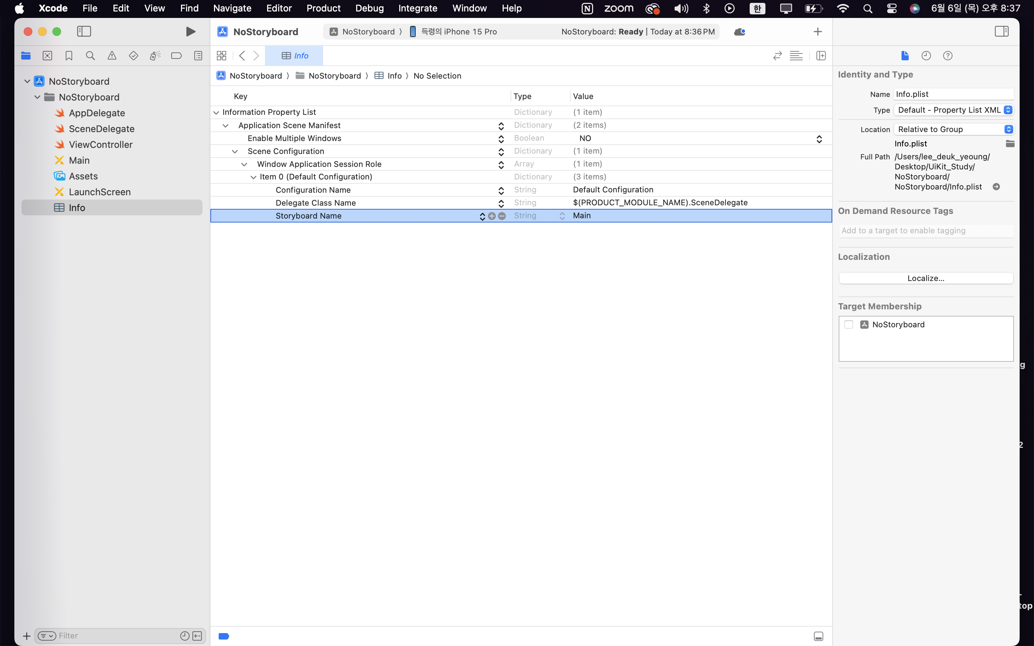Open the History inspector clock icon
This screenshot has width=1034, height=646.
[926, 56]
